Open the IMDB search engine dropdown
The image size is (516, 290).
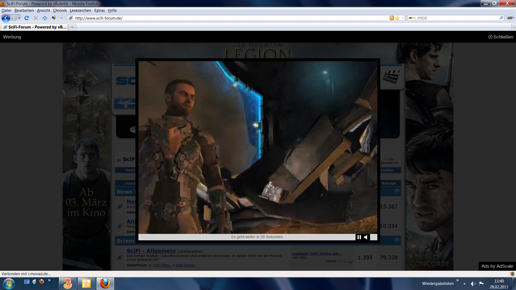click(411, 18)
